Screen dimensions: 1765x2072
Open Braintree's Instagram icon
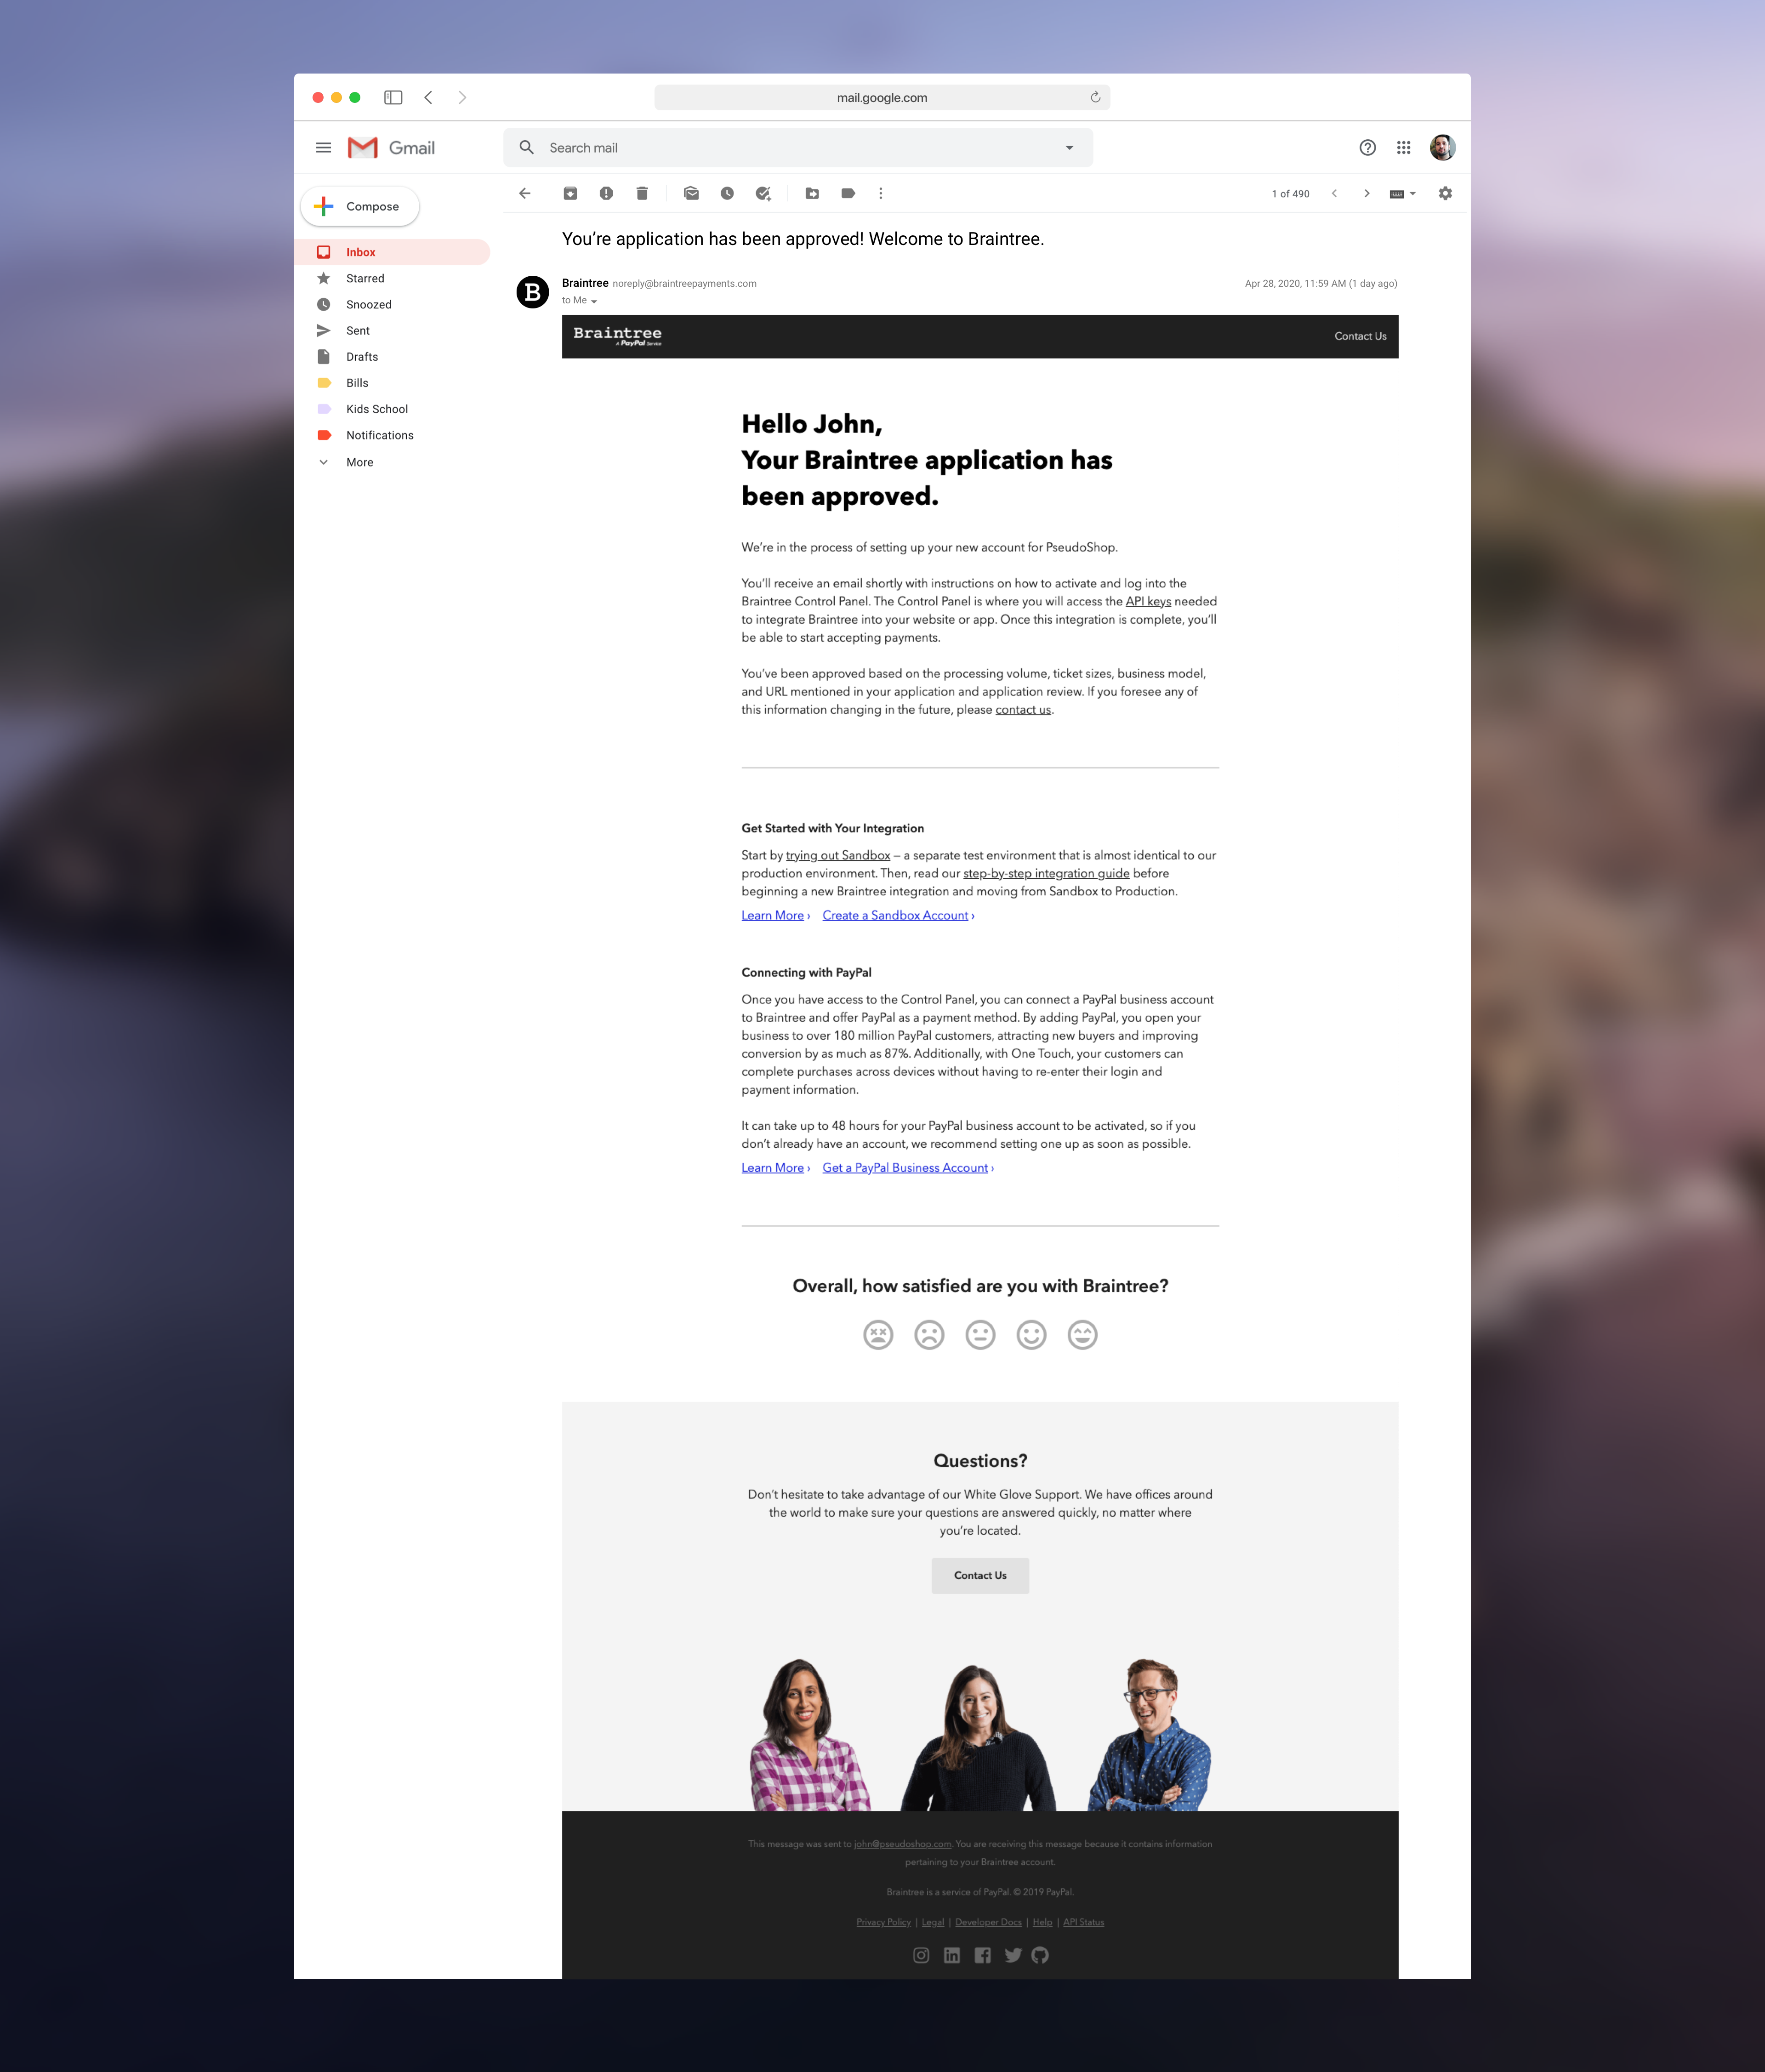tap(921, 1955)
